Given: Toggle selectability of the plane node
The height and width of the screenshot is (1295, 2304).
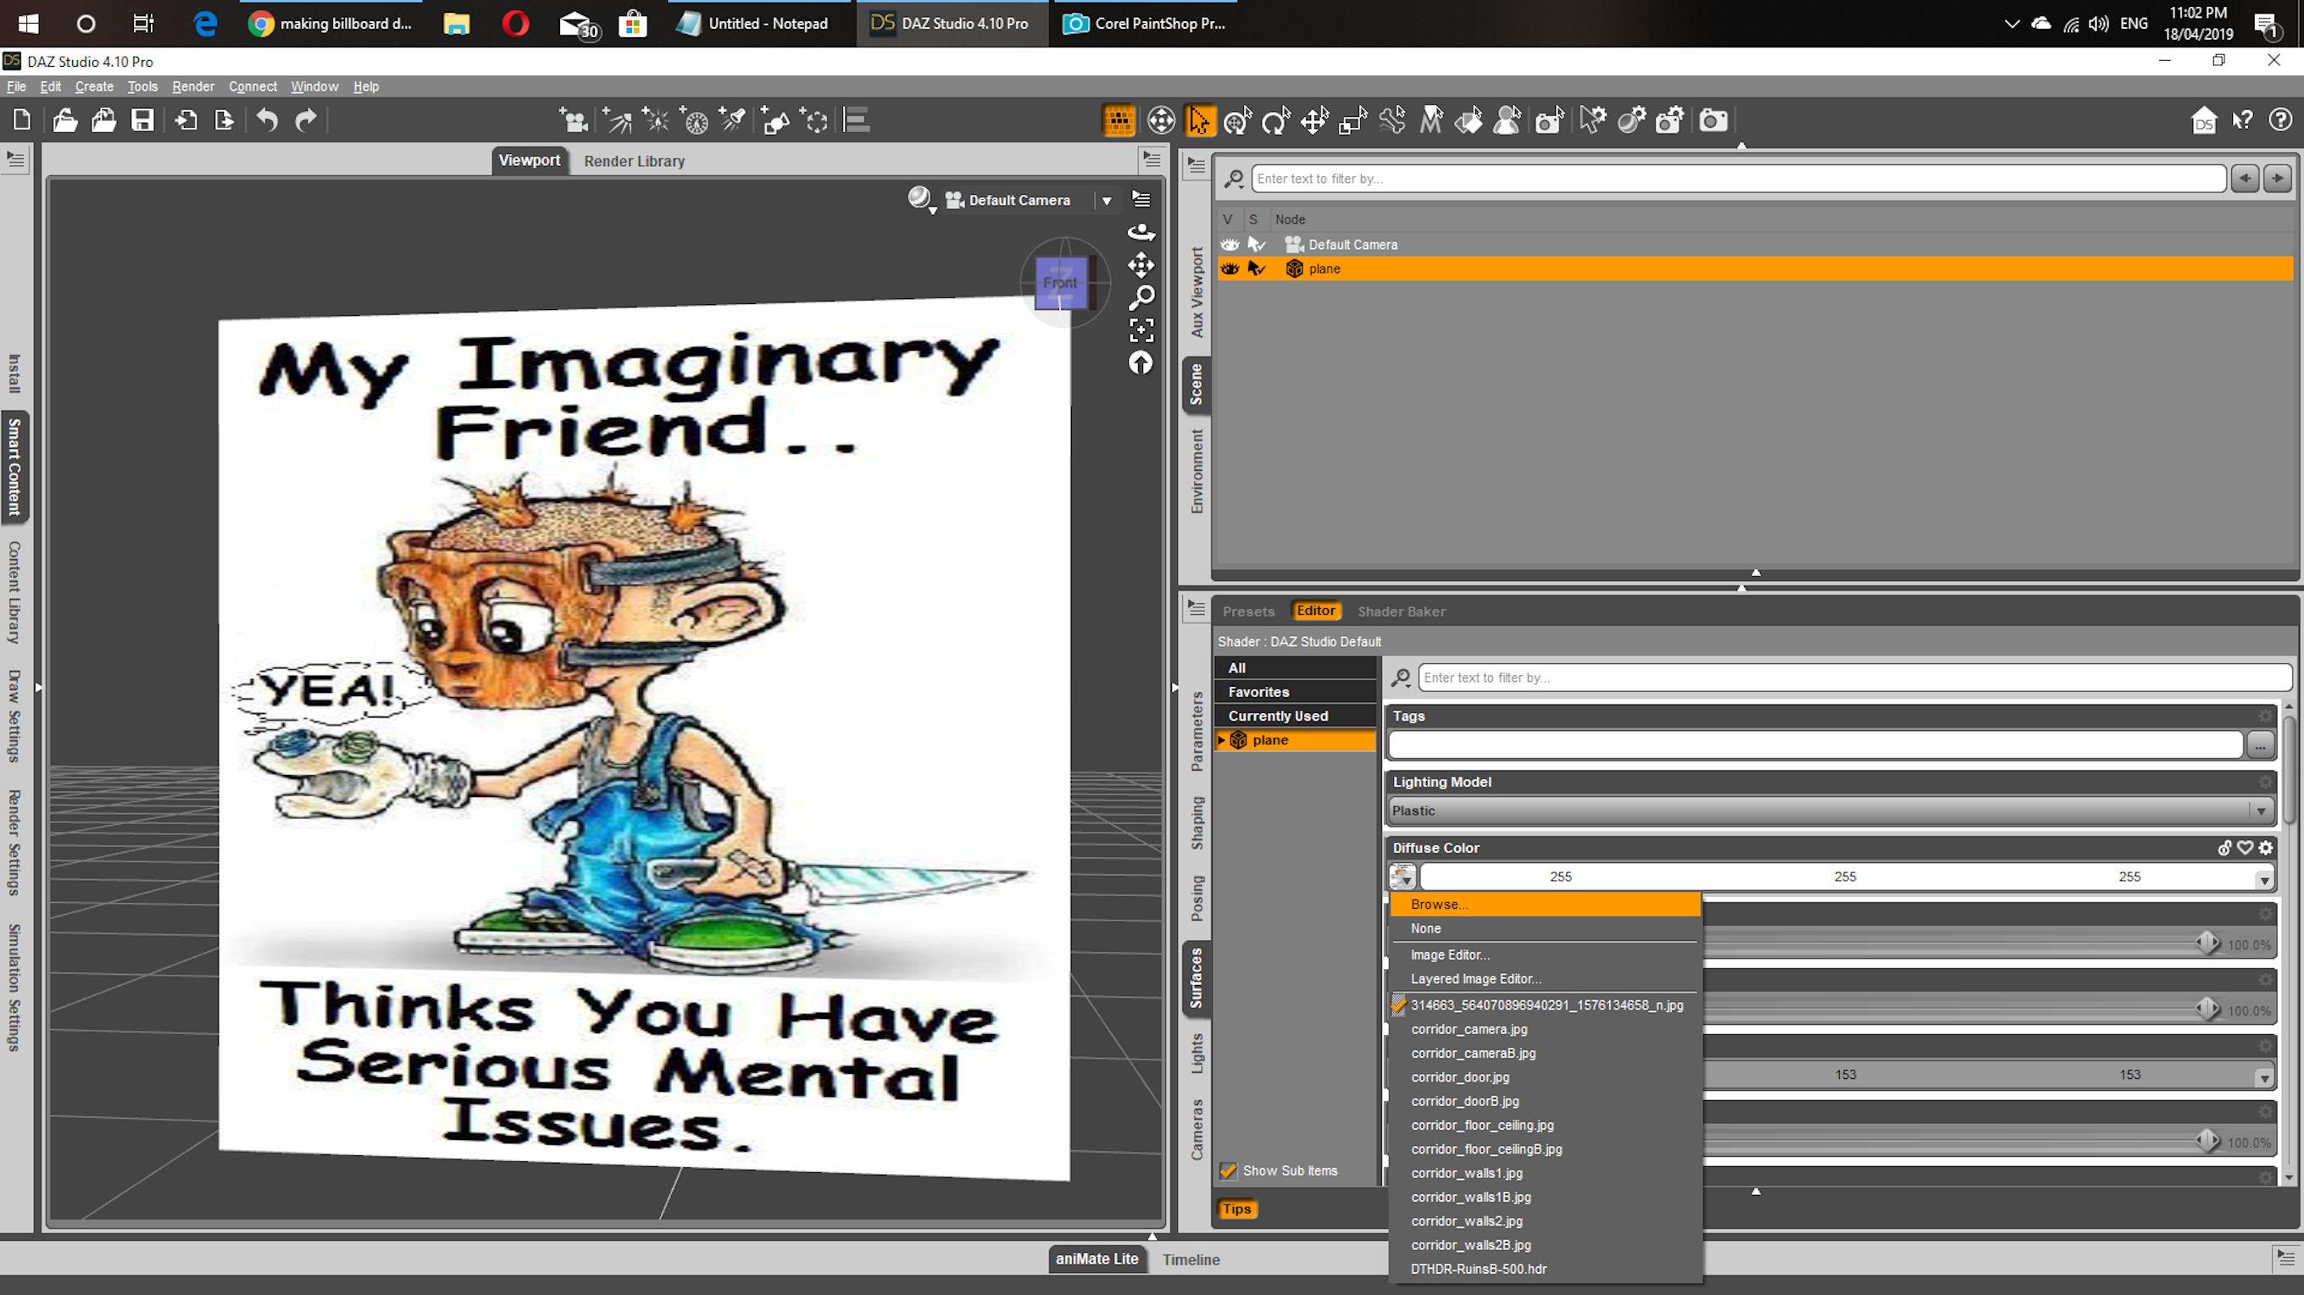Looking at the screenshot, I should point(1257,268).
